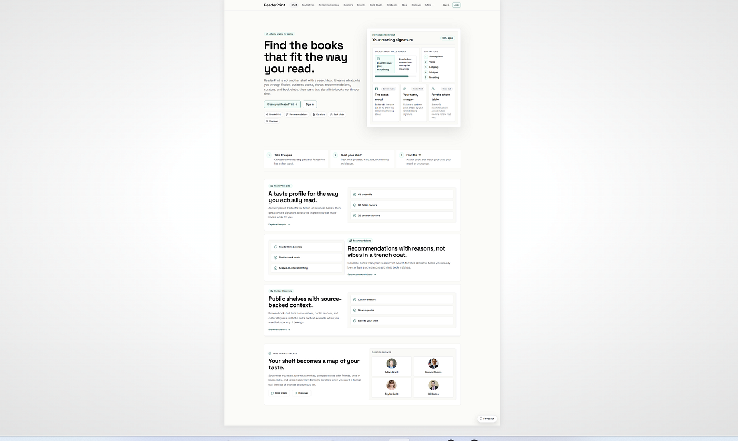
Task: Click the sparkle icon on 'Your taste, sharper' card
Action: click(405, 89)
